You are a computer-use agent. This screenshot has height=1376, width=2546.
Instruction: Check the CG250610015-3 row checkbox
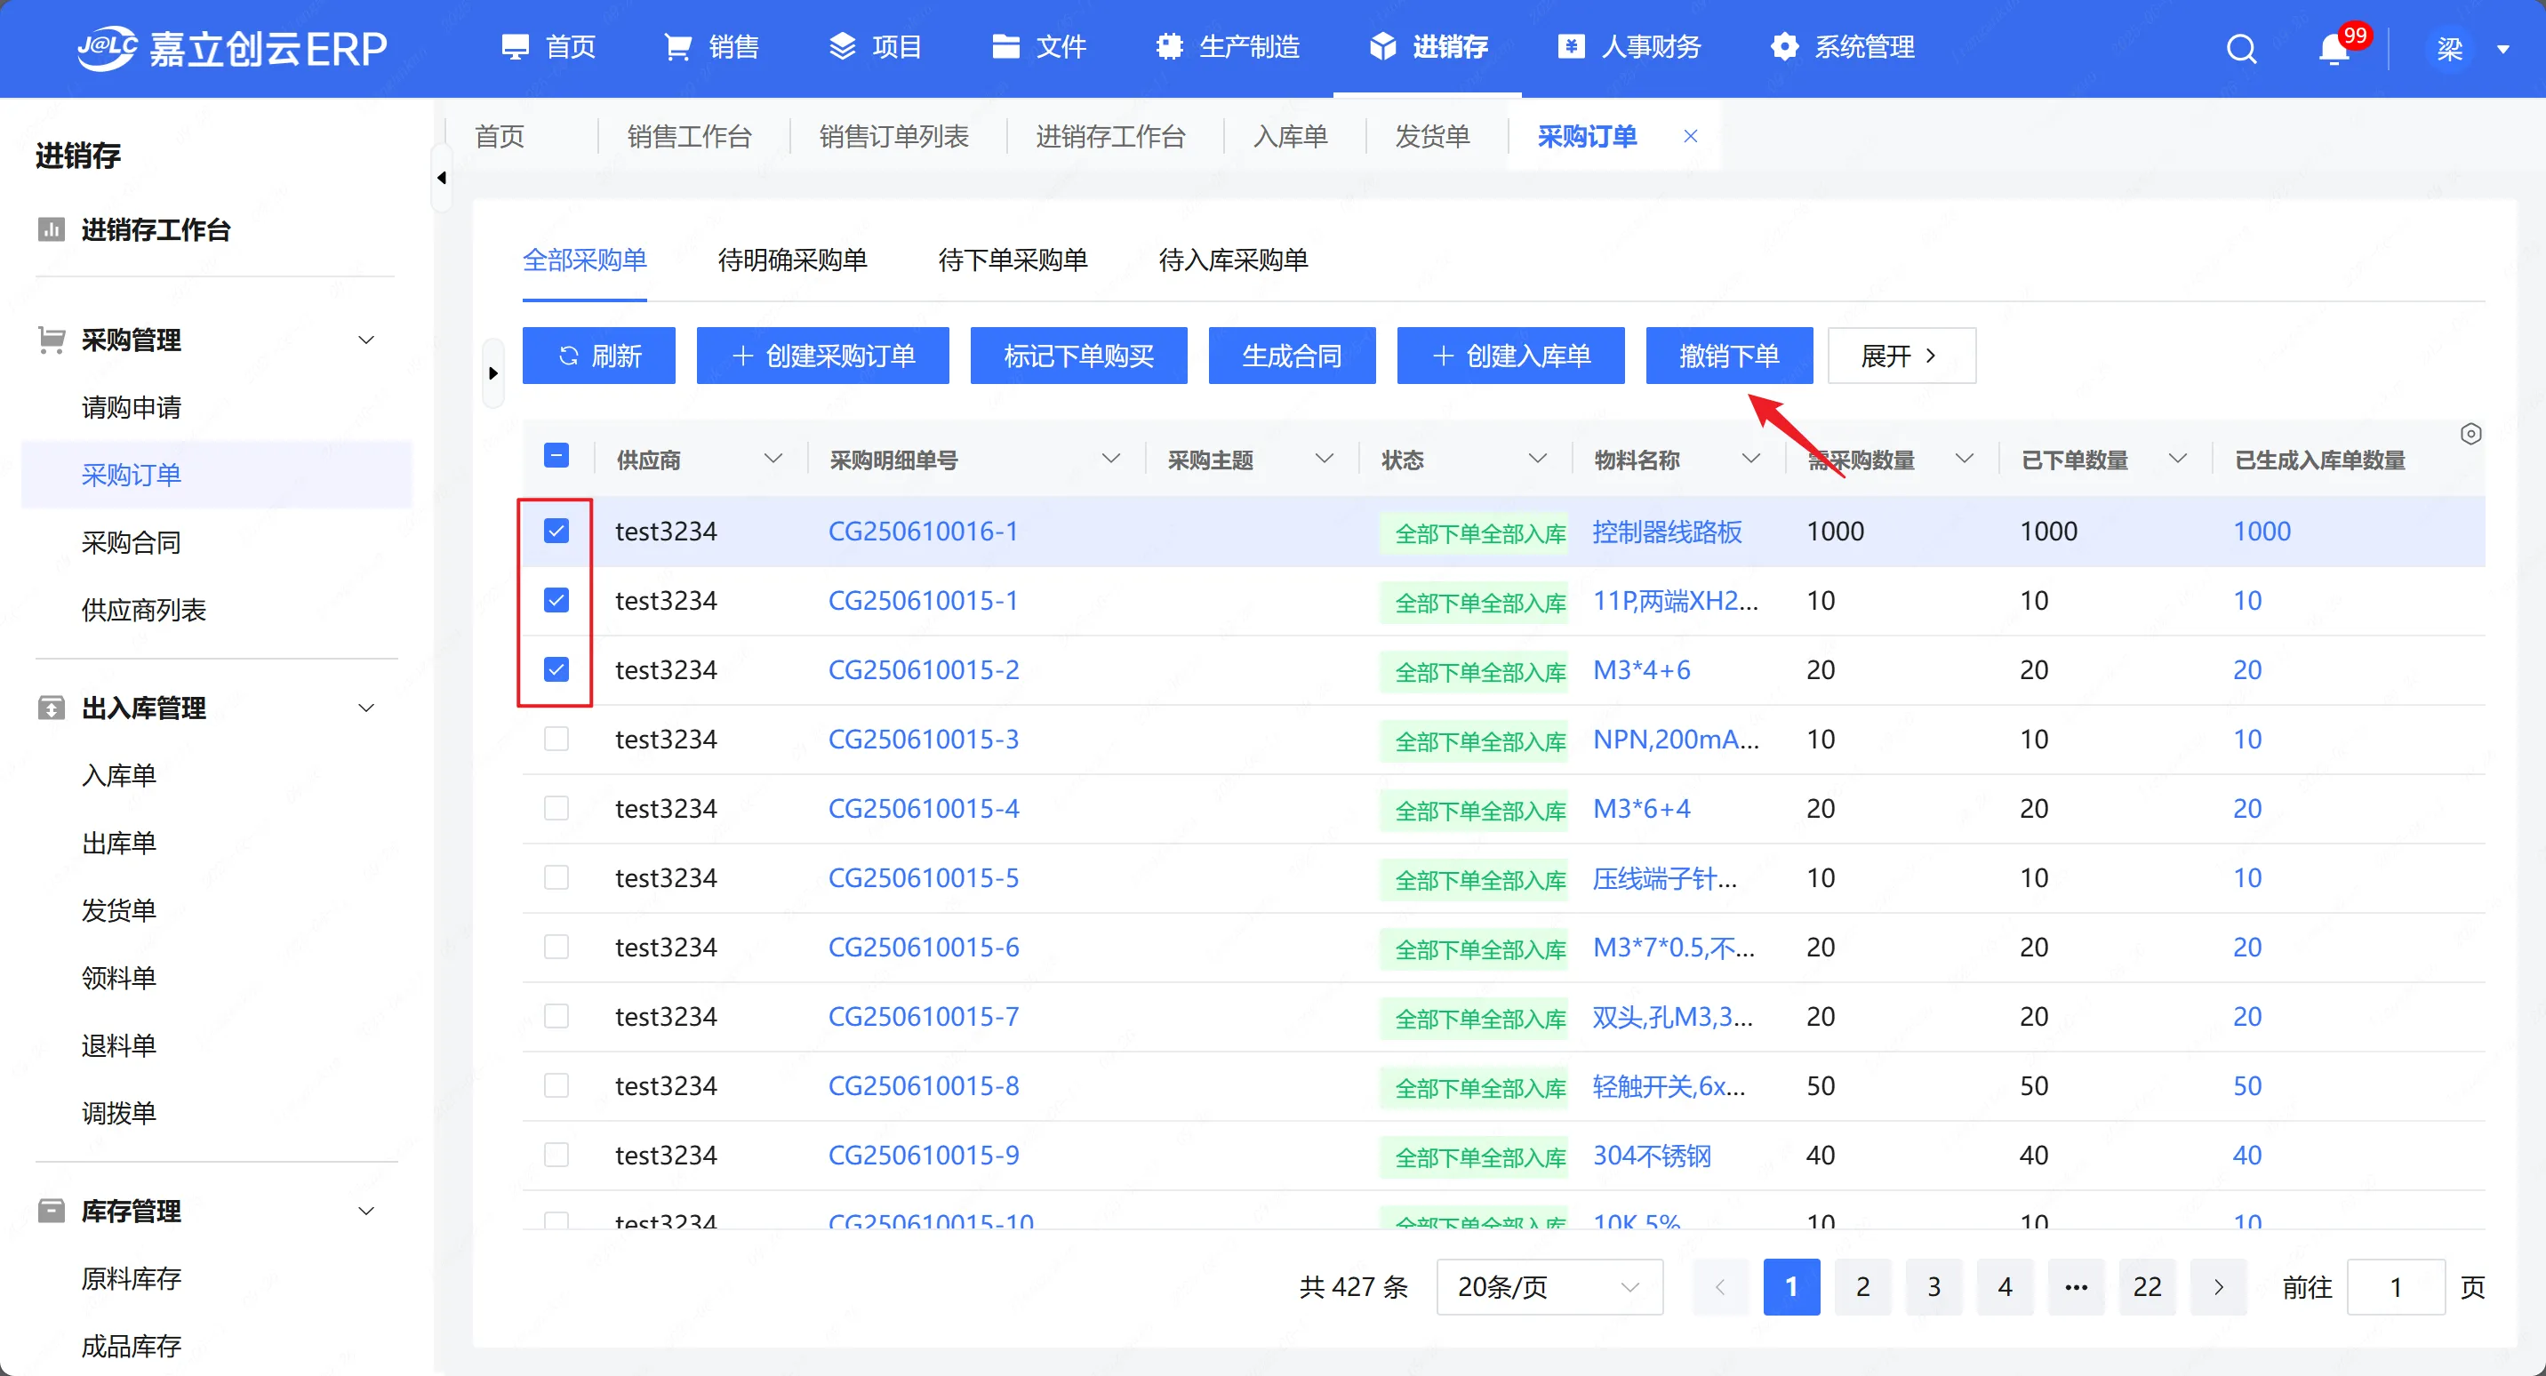click(556, 739)
